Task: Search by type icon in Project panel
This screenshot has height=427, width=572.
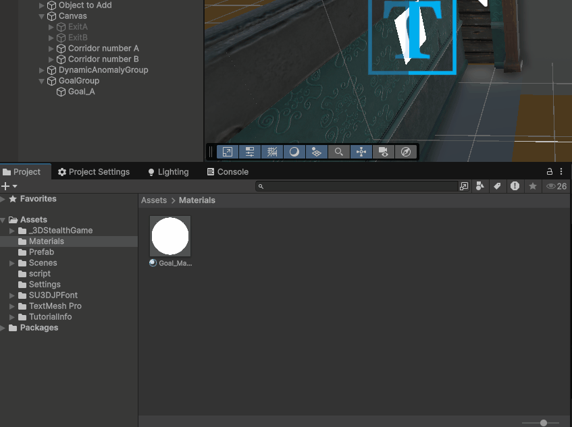Action: (480, 186)
